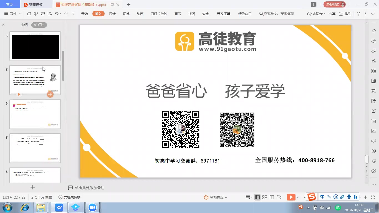
Task: Open the 未同步 cloud sync dropdown
Action: [316, 14]
